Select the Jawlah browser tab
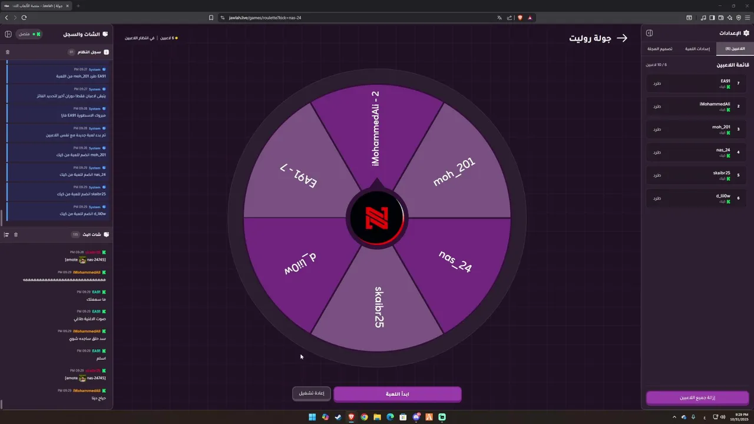 coord(37,6)
